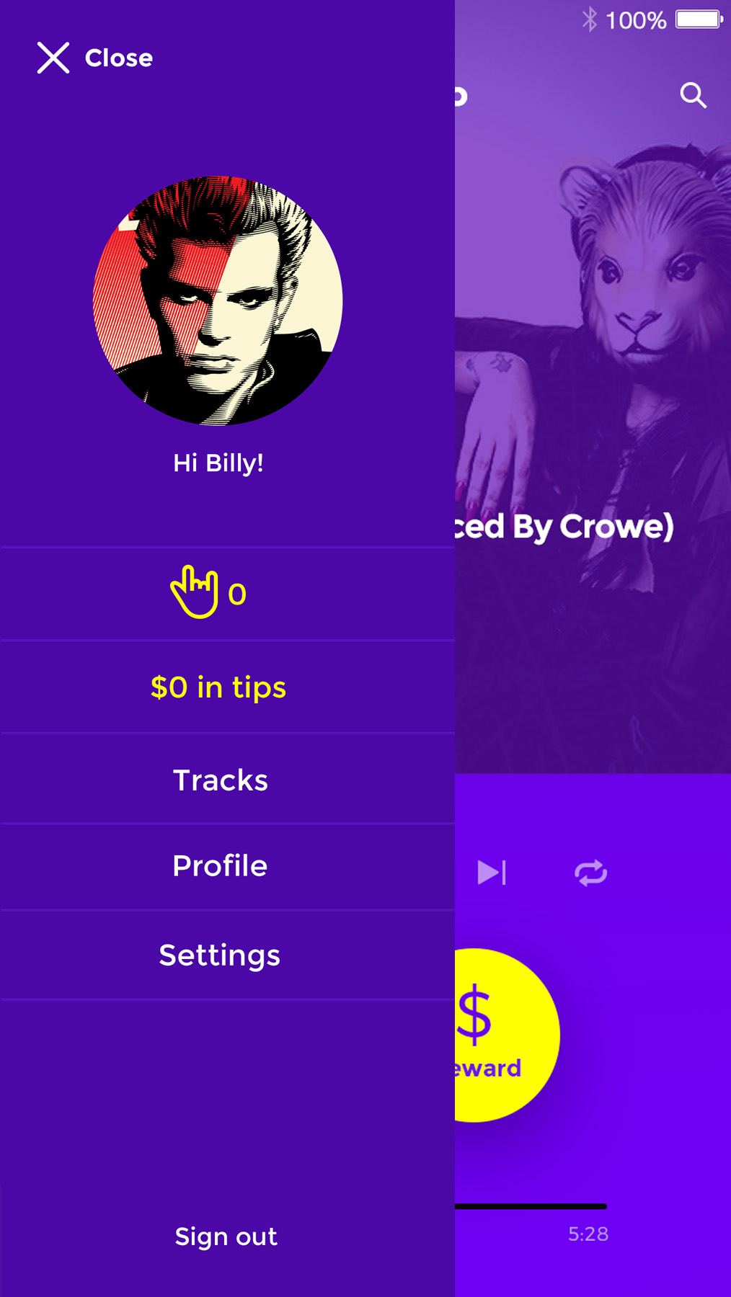731x1297 pixels.
Task: Sign out of the account
Action: [x=226, y=1236]
